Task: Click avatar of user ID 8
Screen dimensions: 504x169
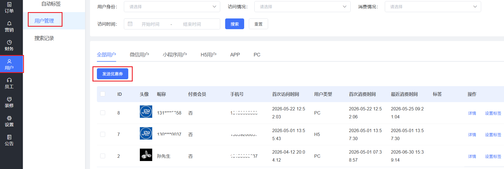Action: (x=146, y=111)
